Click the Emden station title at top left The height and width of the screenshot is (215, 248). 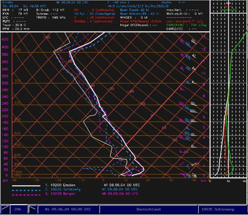pyautogui.click(x=8, y=2)
